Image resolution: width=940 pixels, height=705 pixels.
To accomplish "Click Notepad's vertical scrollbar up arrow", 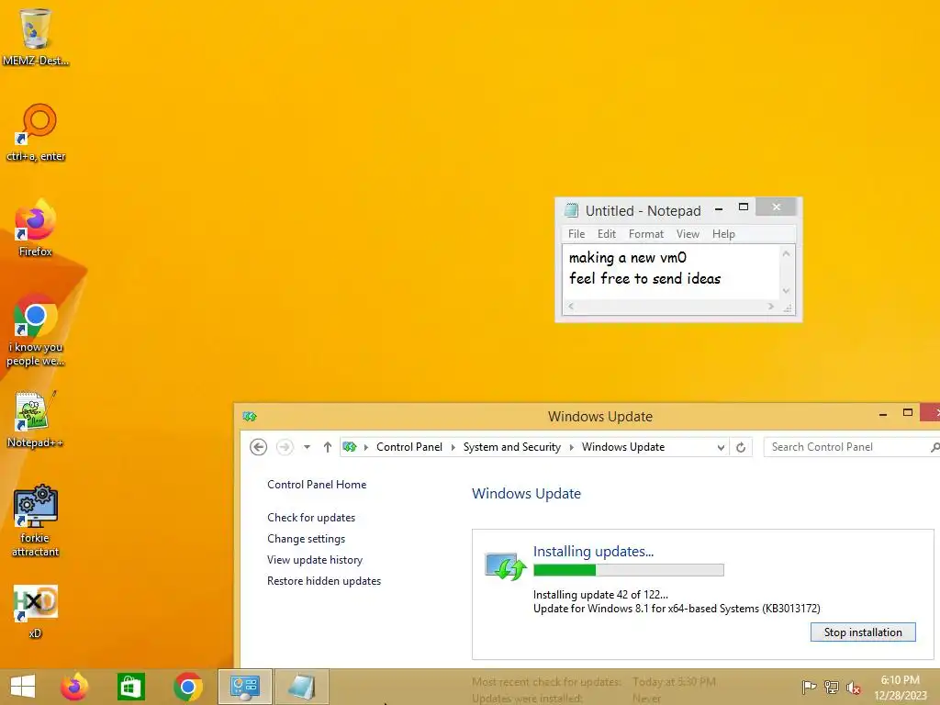I will click(786, 253).
